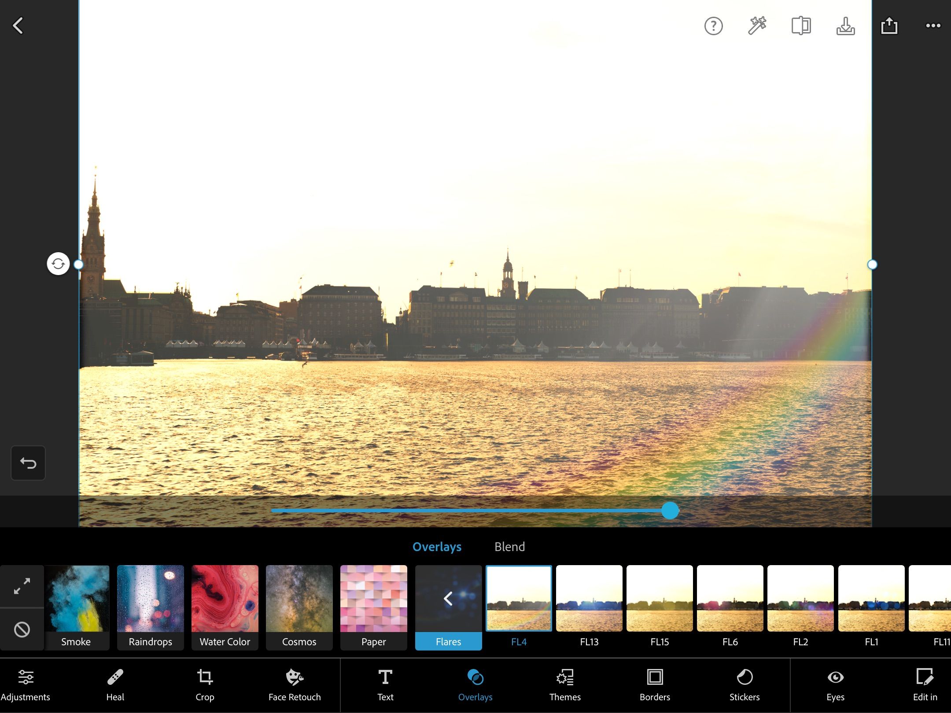Select the Face Retouch tool
Screen dimensions: 951x713
point(294,685)
